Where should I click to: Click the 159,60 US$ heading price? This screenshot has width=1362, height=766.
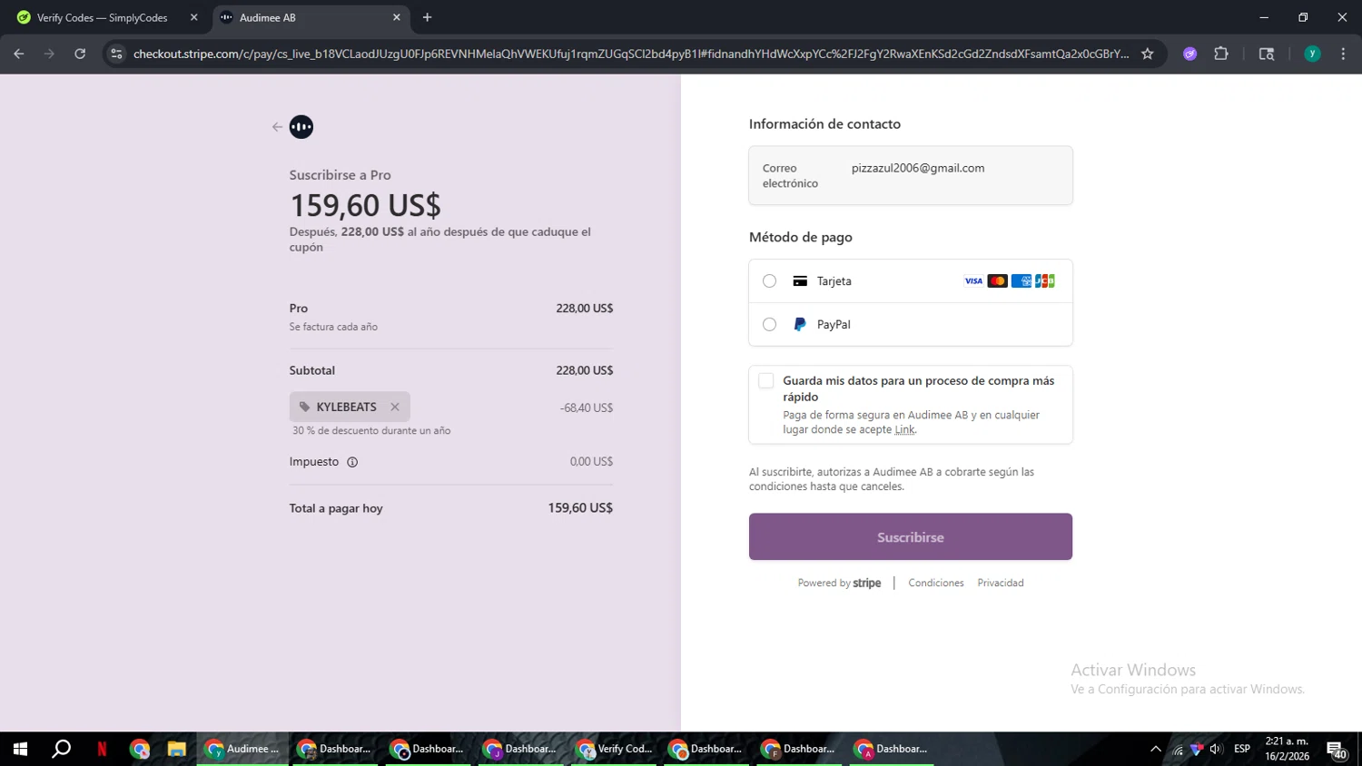pyautogui.click(x=365, y=205)
